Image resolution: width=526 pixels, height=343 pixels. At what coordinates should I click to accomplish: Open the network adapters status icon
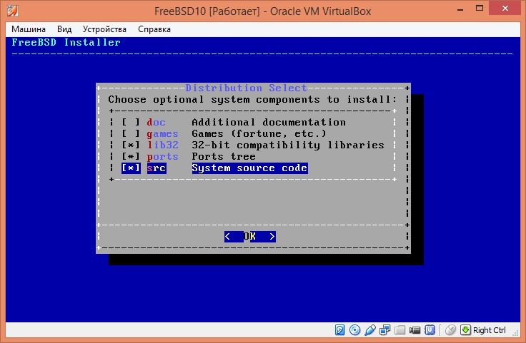pyautogui.click(x=385, y=330)
